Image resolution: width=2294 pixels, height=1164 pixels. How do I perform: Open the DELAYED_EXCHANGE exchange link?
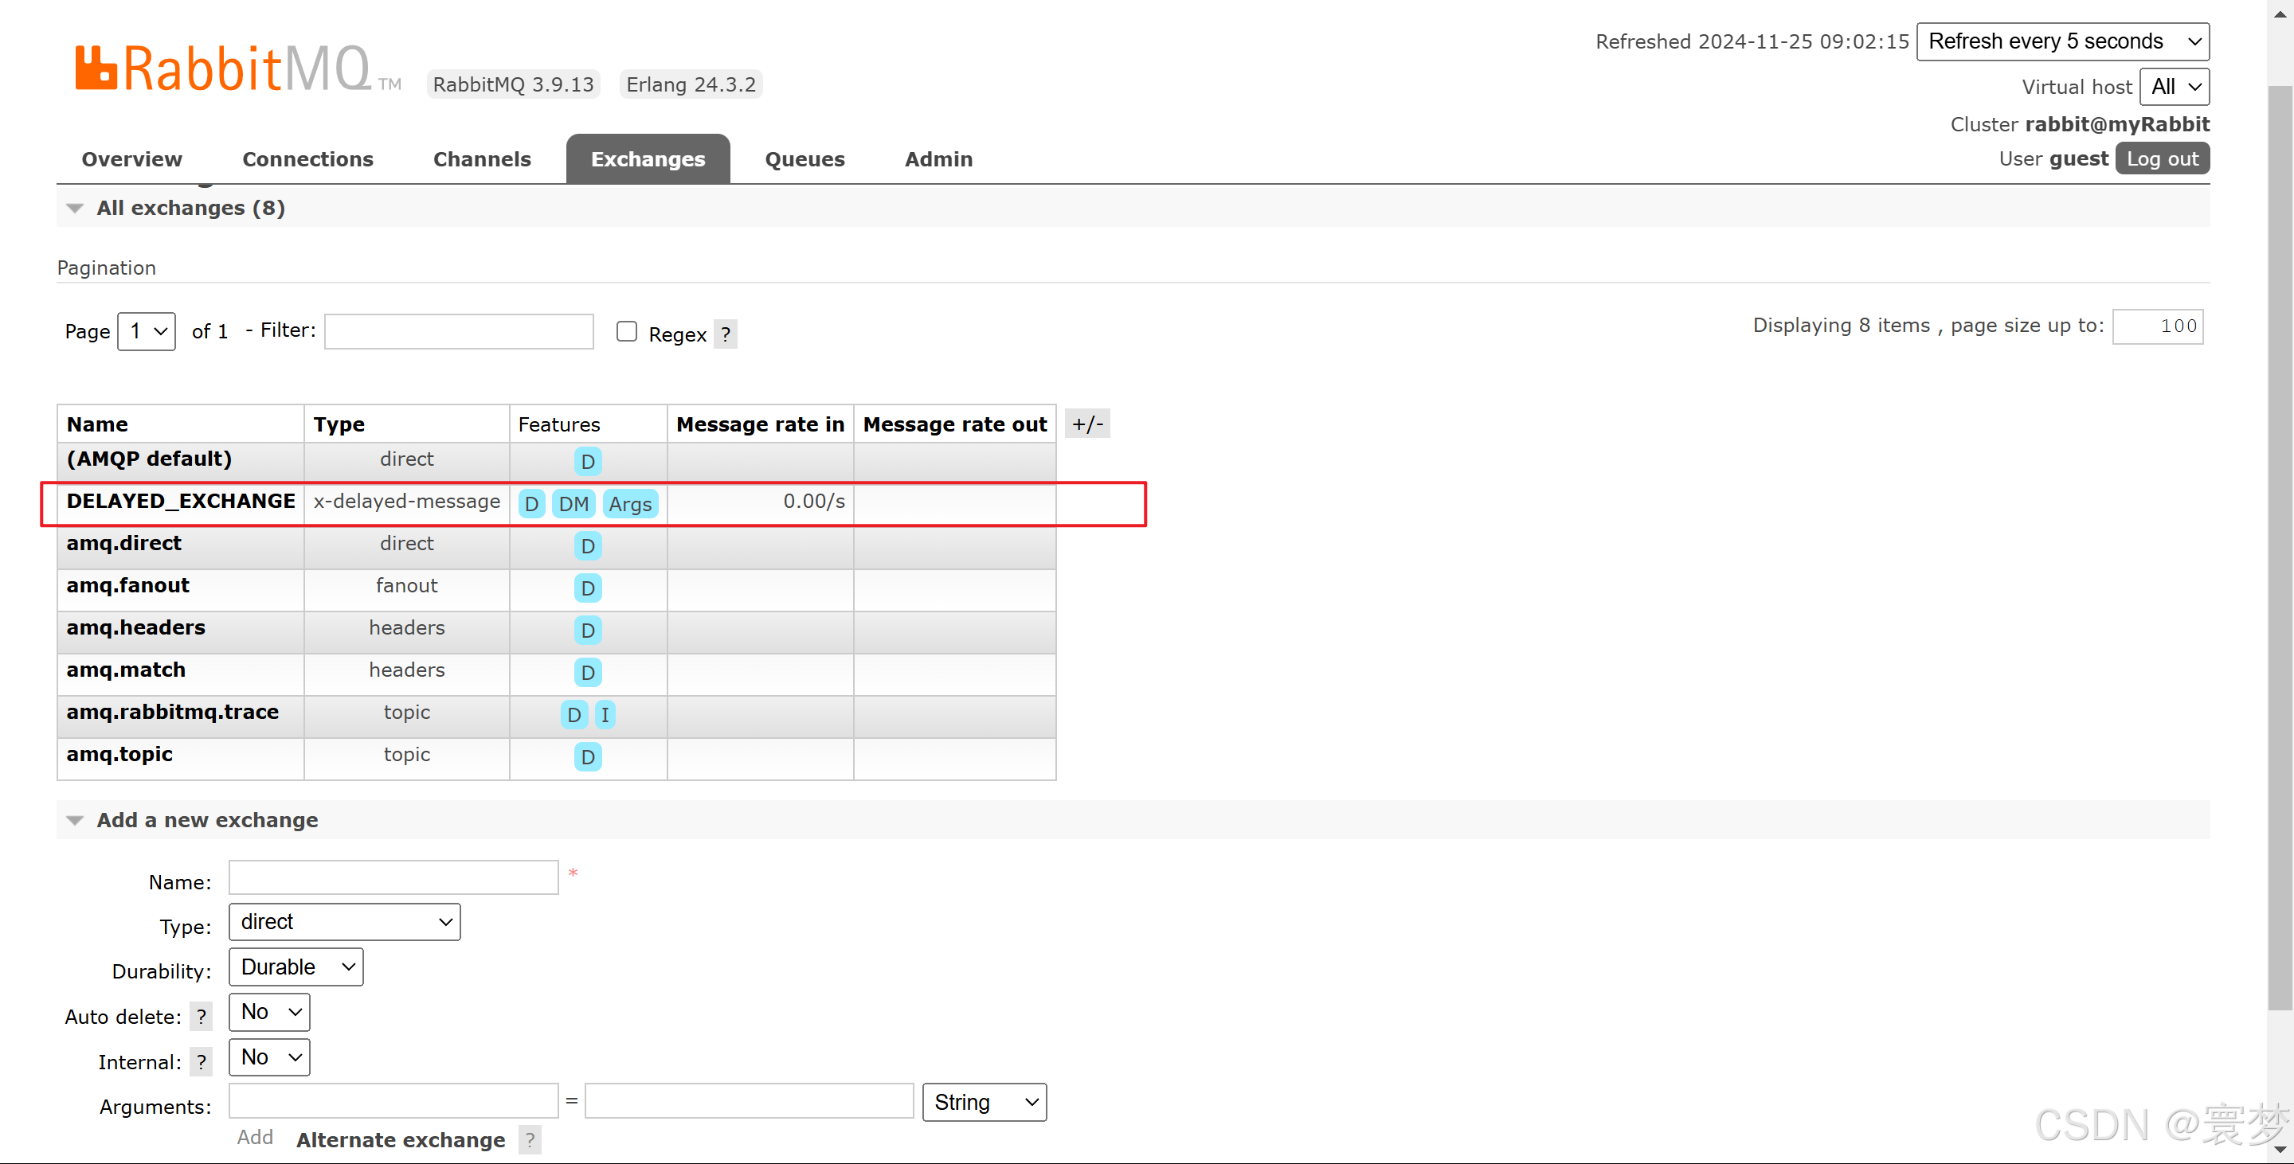pos(181,501)
